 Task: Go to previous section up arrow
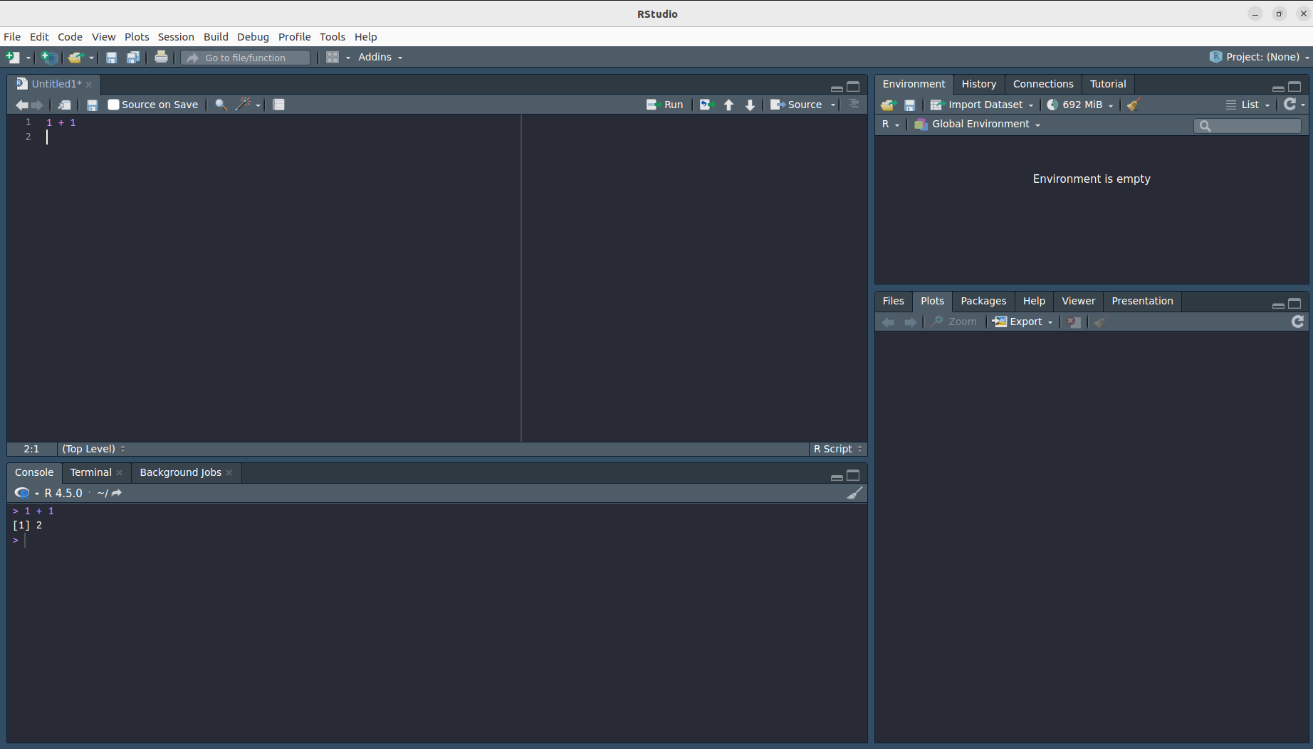(729, 105)
